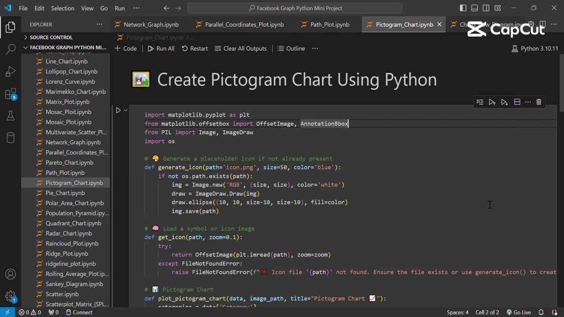Click Connect in status bar
Viewport: 564px width, 317px height.
[79, 313]
